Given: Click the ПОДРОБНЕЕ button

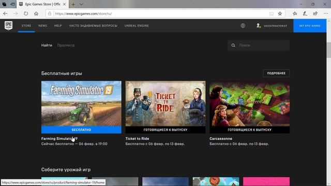Looking at the screenshot, I should click(276, 73).
